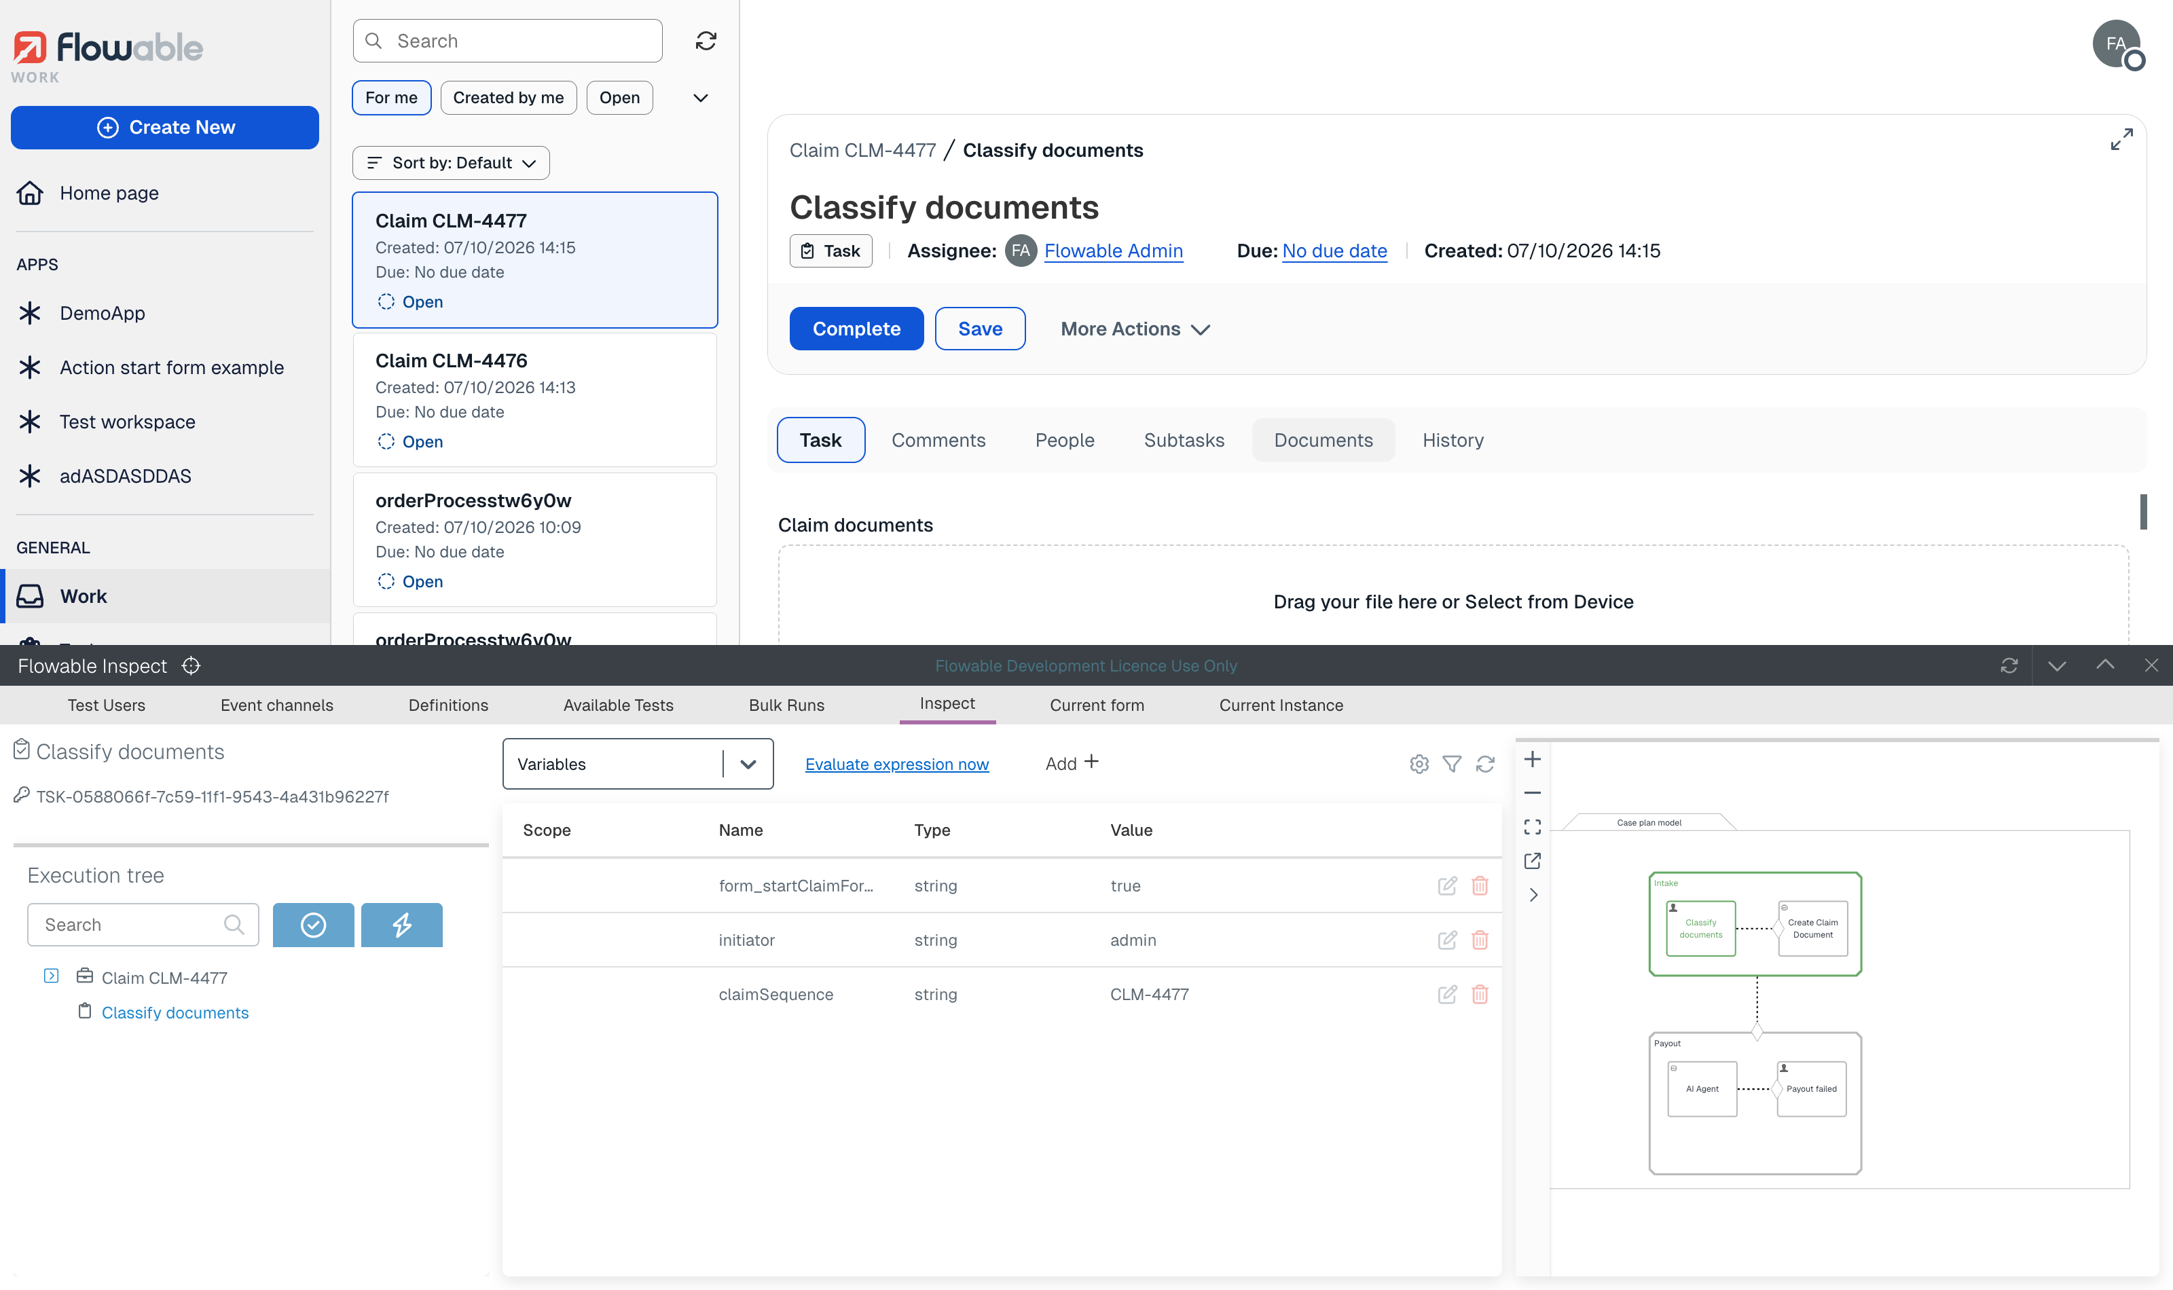The image size is (2173, 1290).
Task: Toggle the For me filter chip
Action: 391,97
